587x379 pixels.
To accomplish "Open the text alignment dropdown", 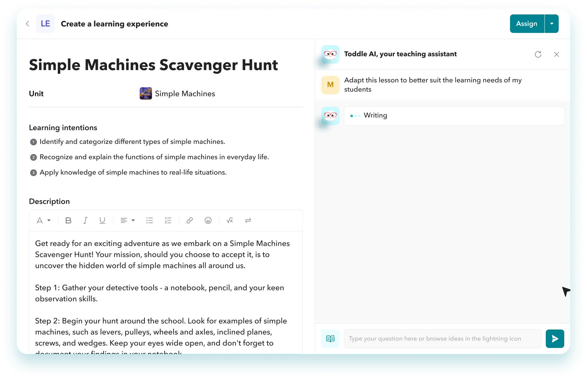I will click(x=127, y=220).
